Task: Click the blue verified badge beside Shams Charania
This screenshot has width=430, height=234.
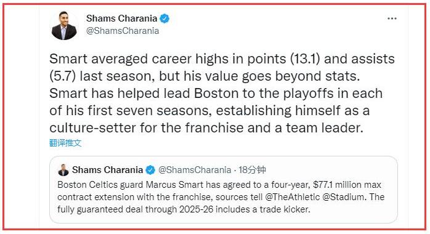Action: (x=164, y=18)
